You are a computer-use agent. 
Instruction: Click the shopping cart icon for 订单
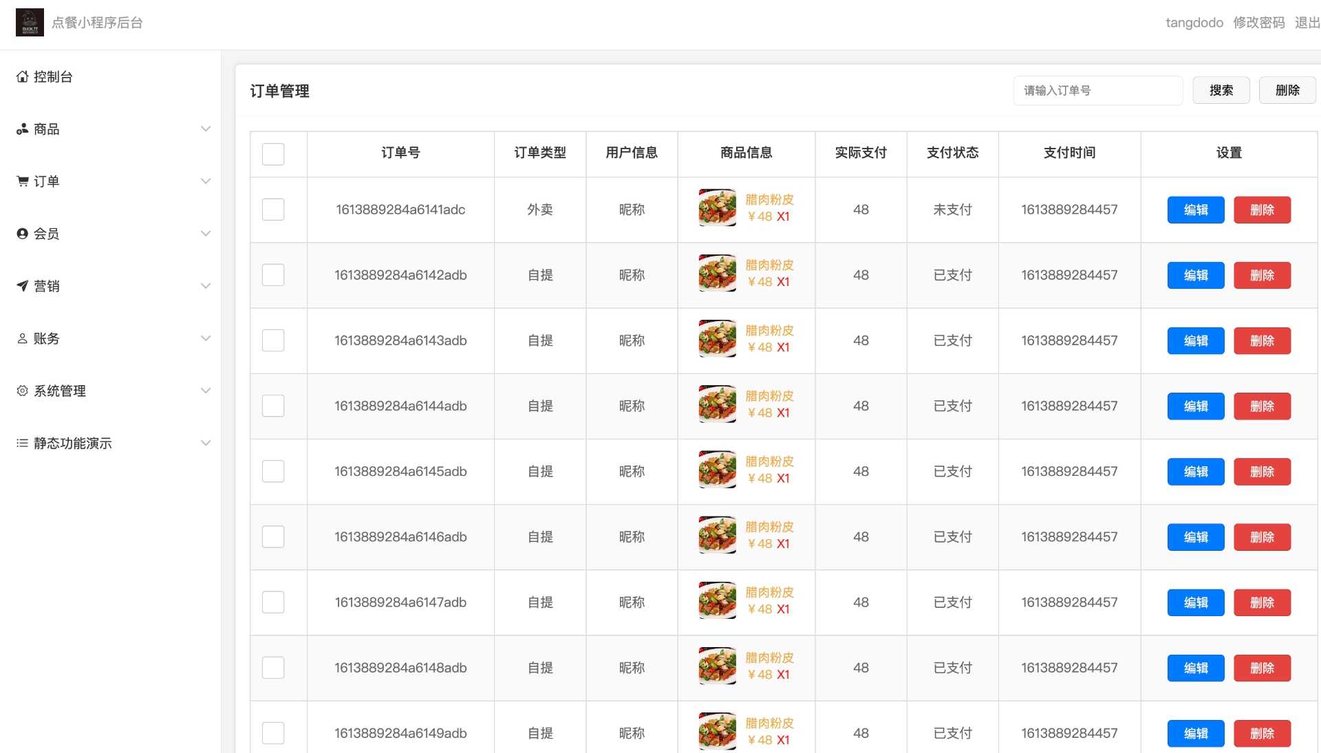pos(22,182)
